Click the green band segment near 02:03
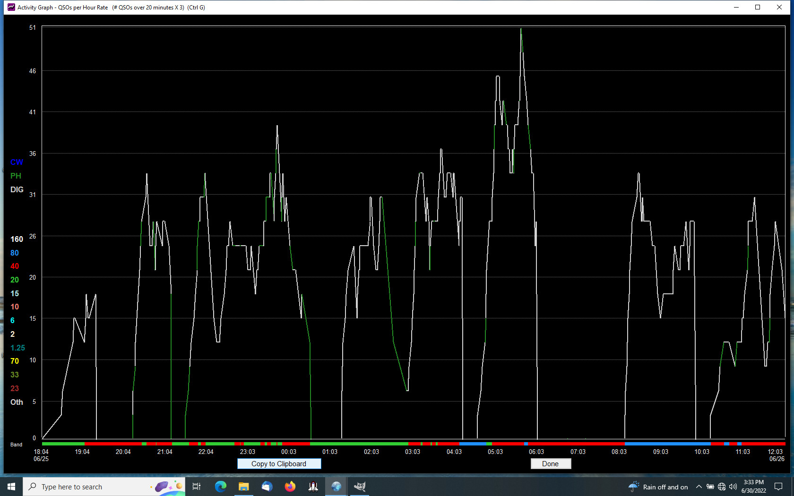This screenshot has width=794, height=496. coord(359,444)
